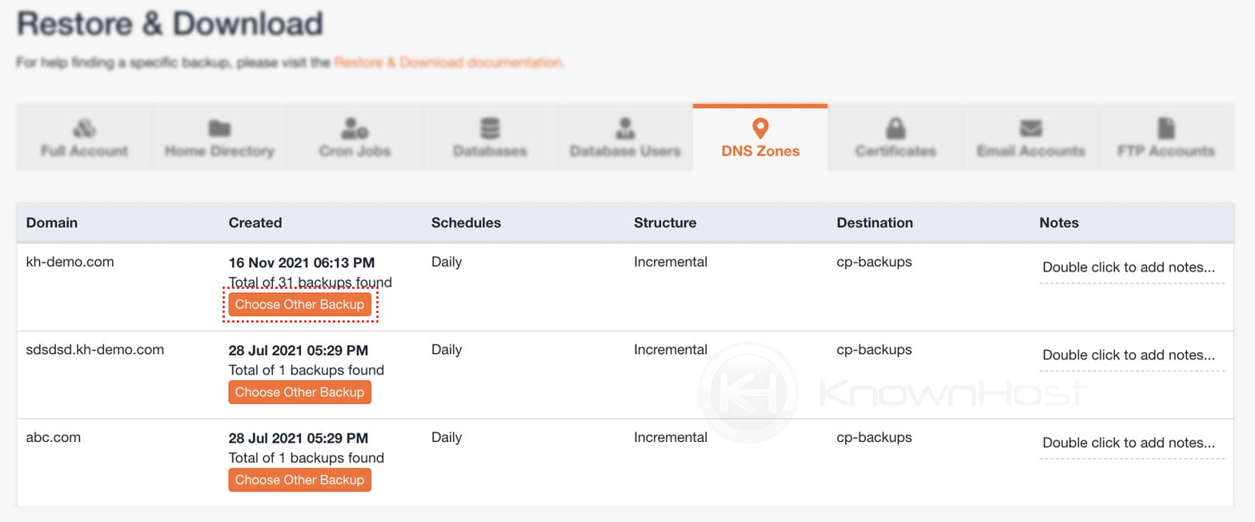Choose Other Backup for sdsdsd.kh-demo.com
This screenshot has height=522, width=1255.
(x=299, y=392)
